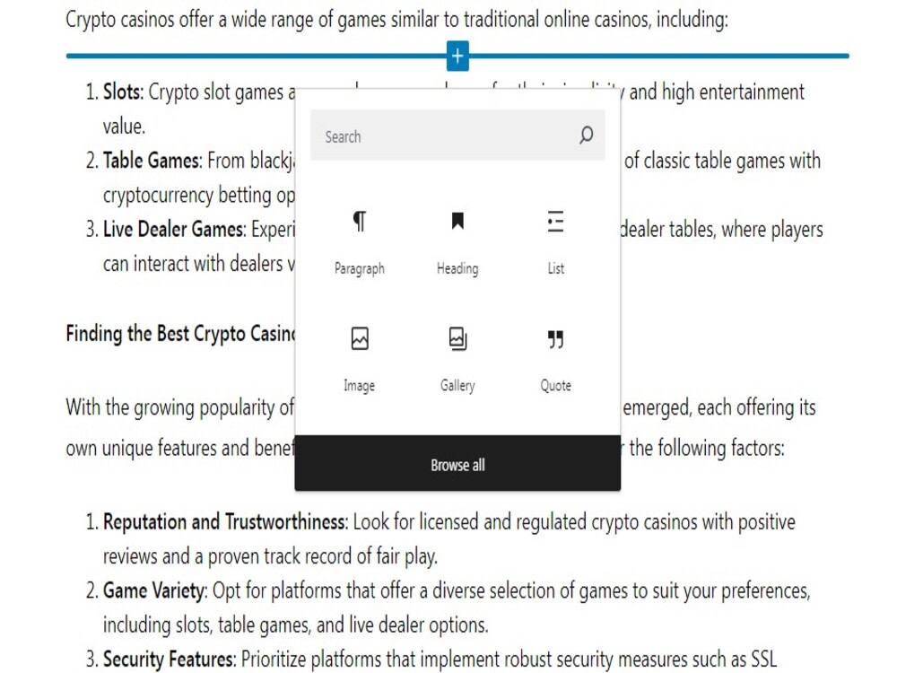This screenshot has height=673, width=897.
Task: Insert a Gallery block
Action: 457,360
